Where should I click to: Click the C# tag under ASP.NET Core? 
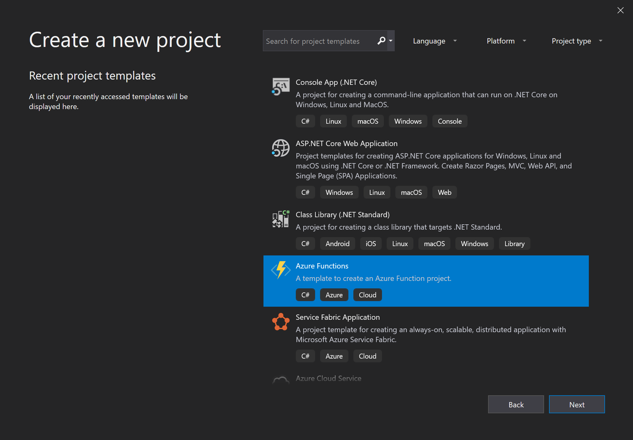[x=305, y=192]
